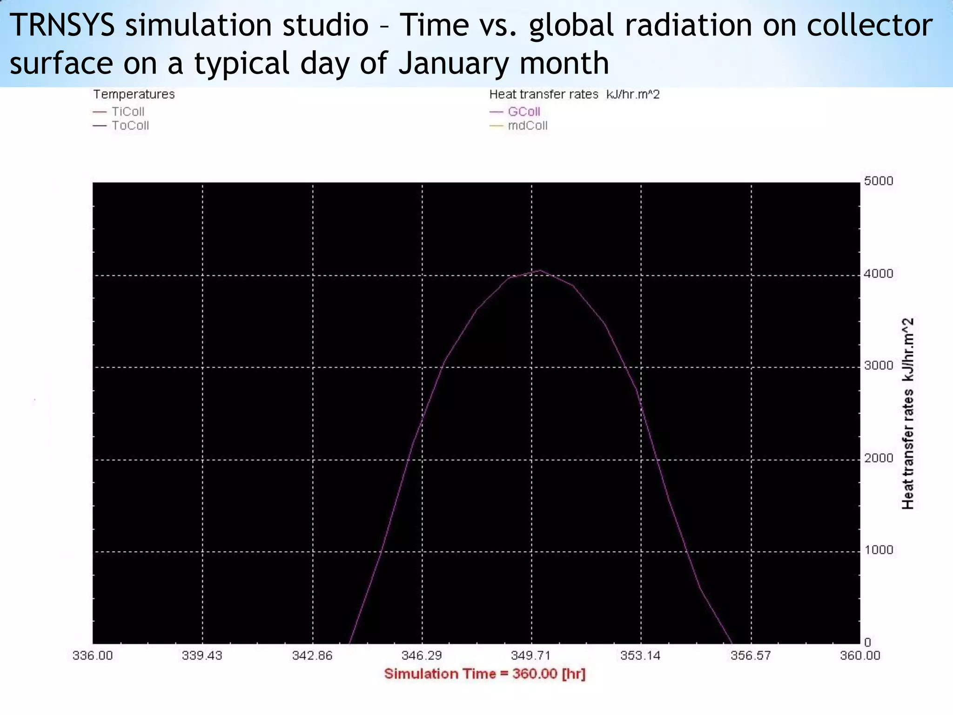
Task: Click the Simulation Time = 360.00 readout
Action: pyautogui.click(x=485, y=674)
